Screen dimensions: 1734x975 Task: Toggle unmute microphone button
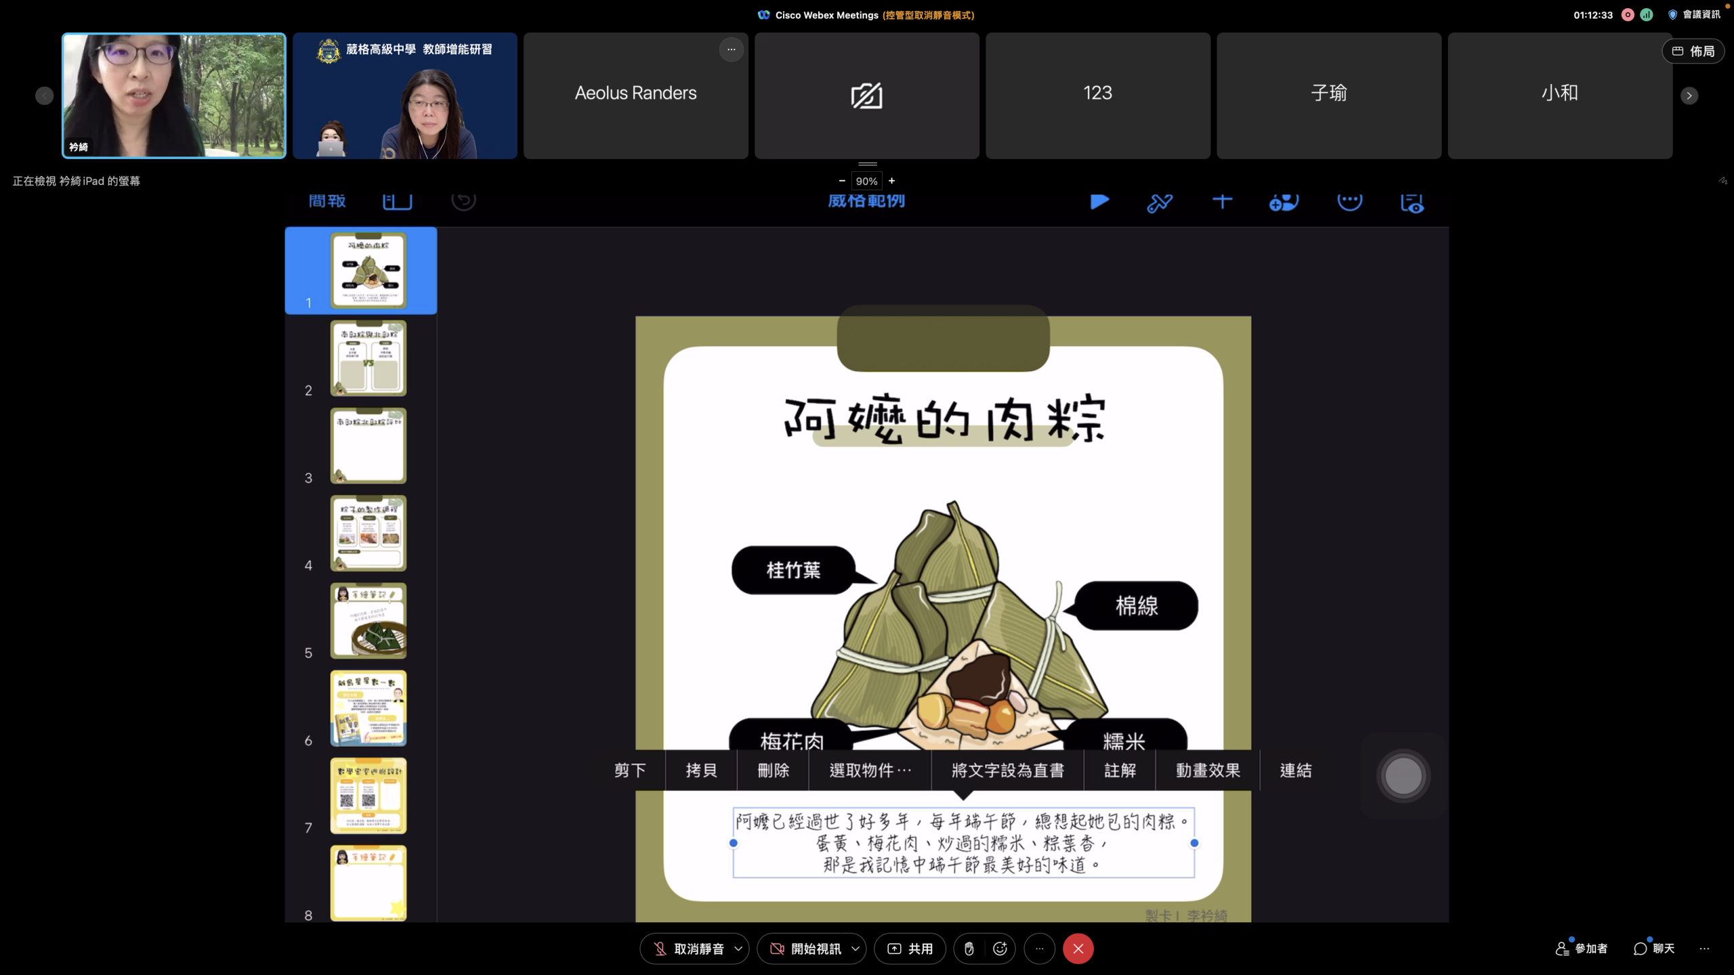689,949
